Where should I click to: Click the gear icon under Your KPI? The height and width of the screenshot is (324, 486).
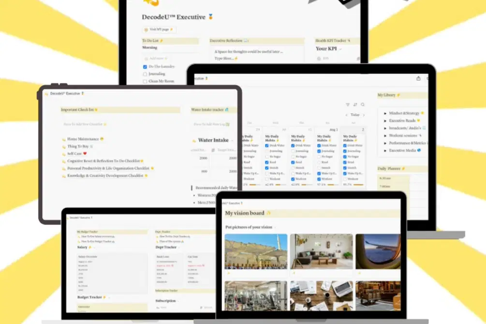pos(319,59)
